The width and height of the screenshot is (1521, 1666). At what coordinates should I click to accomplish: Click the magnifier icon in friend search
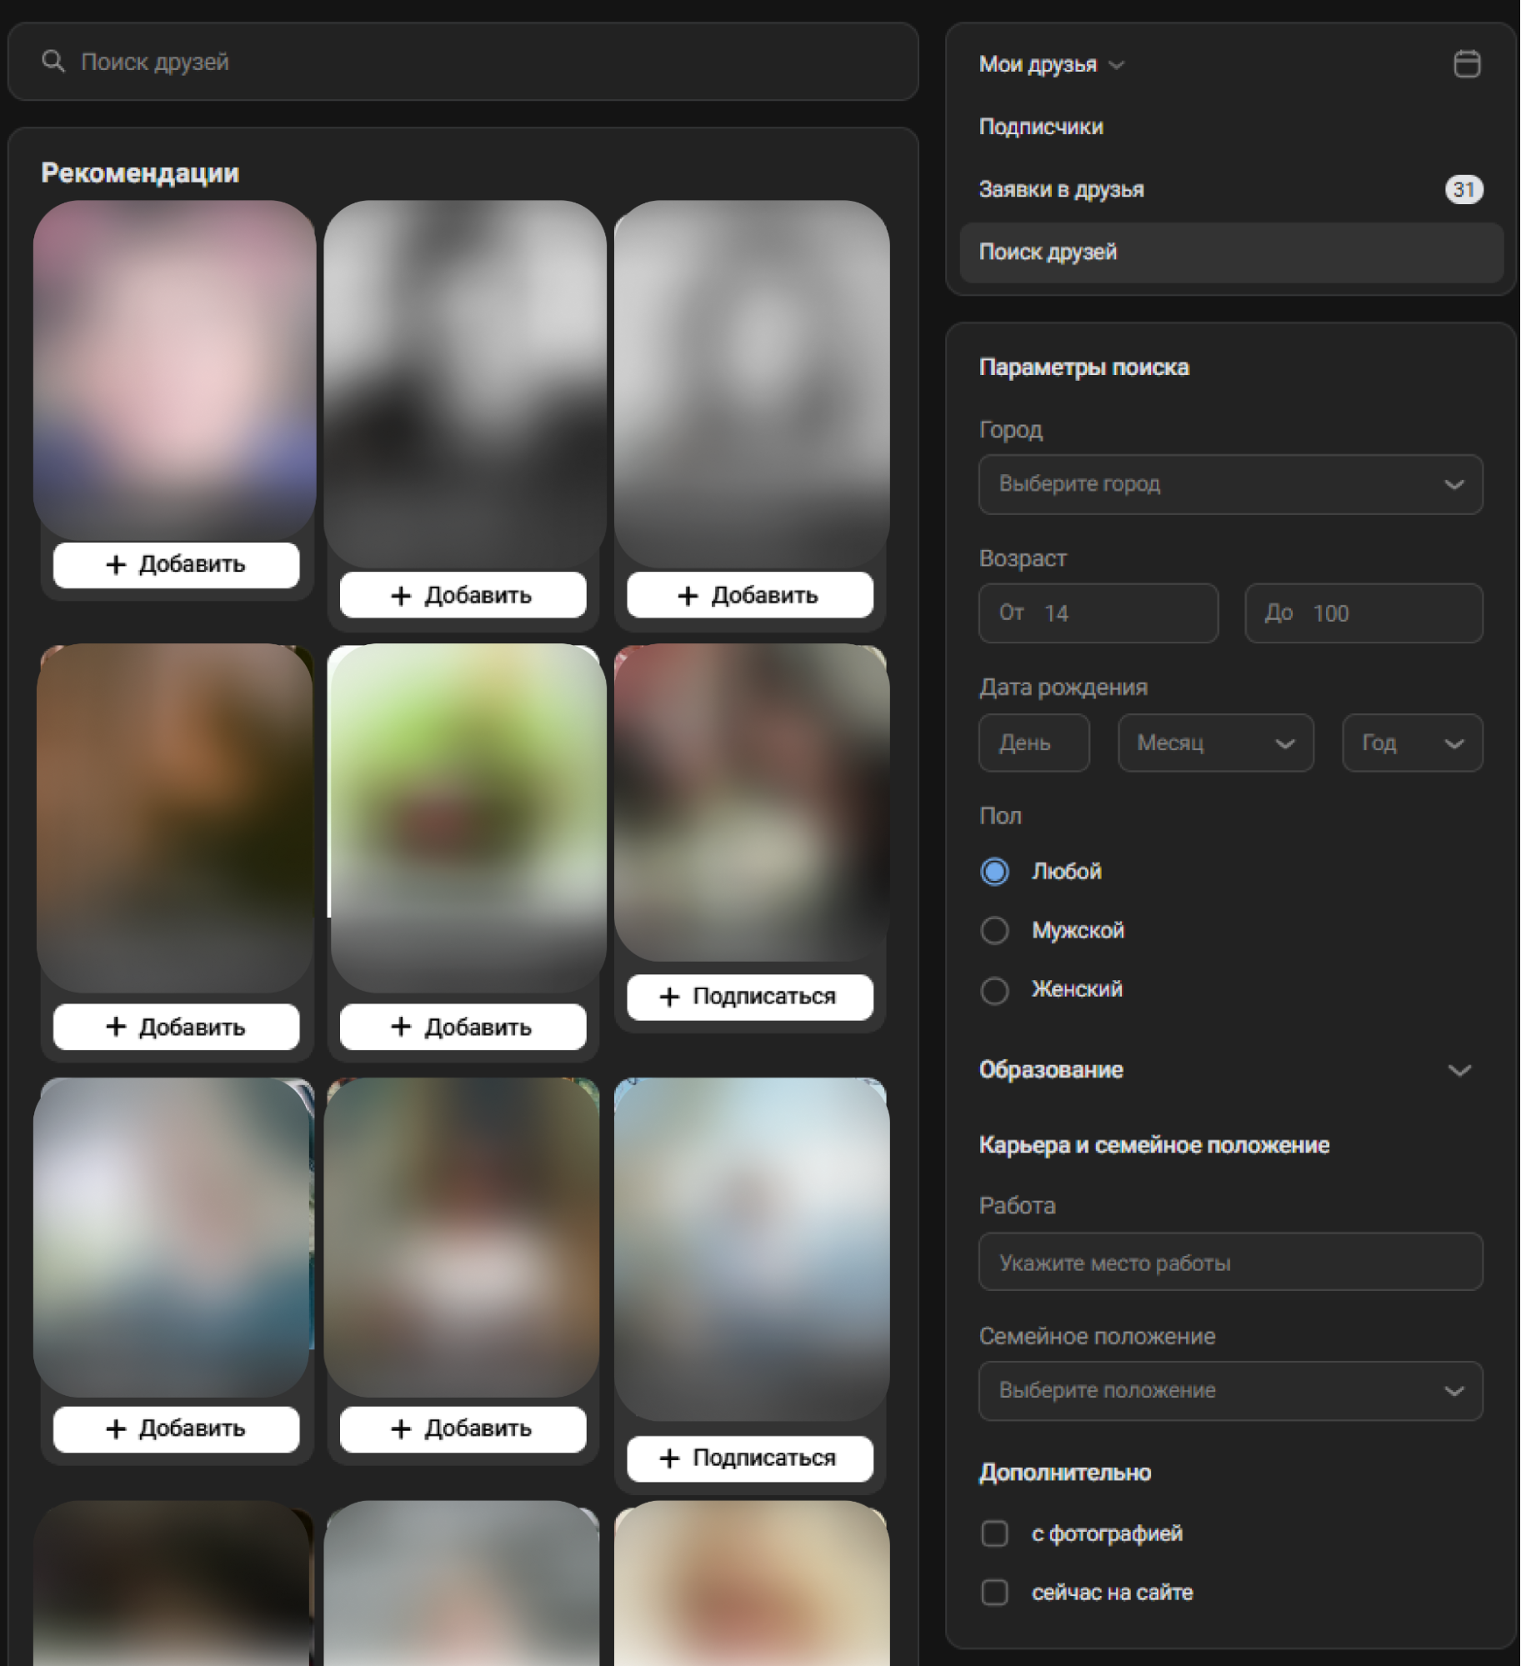click(53, 61)
